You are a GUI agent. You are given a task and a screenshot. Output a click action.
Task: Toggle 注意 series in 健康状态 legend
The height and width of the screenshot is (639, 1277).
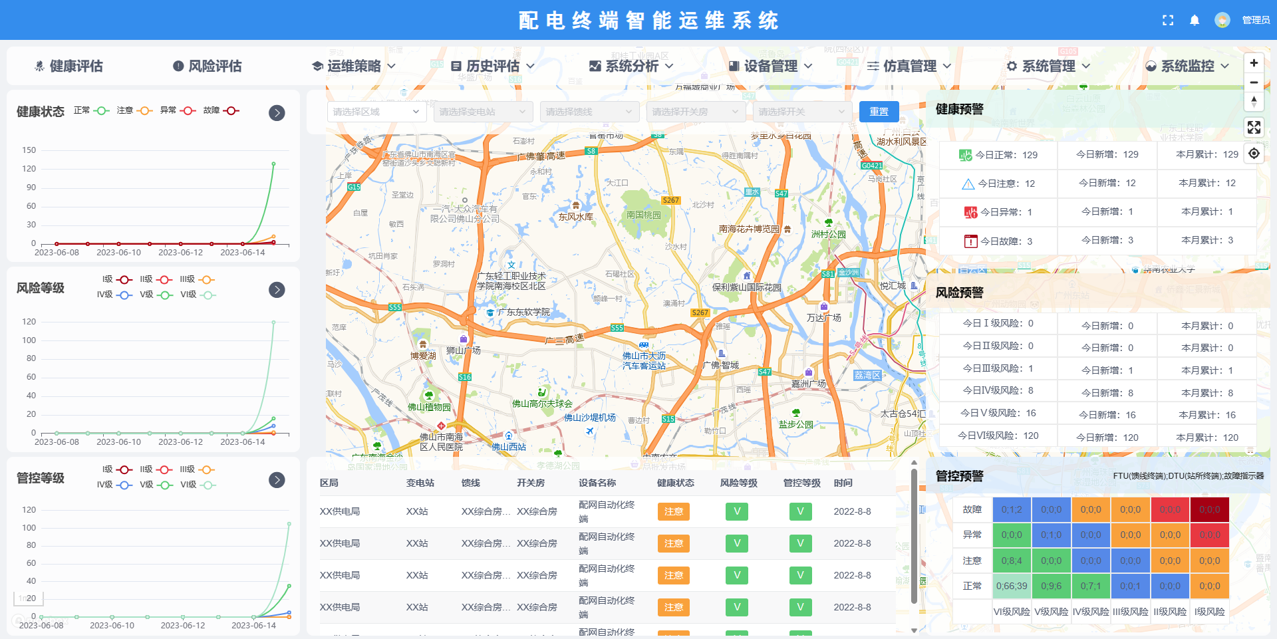pos(135,110)
